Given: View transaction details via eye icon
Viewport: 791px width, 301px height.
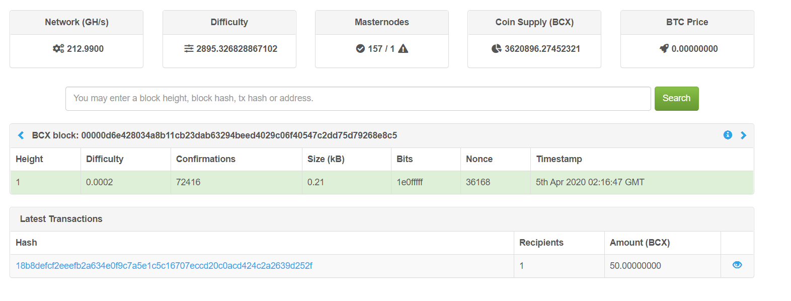Looking at the screenshot, I should [x=737, y=265].
